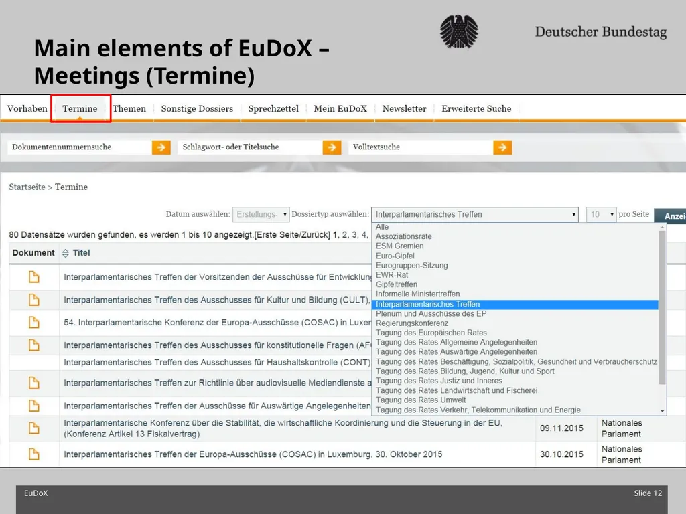Screen dimensions: 686x514
Task: Run the Volltextsuche arrow button
Action: (x=502, y=147)
